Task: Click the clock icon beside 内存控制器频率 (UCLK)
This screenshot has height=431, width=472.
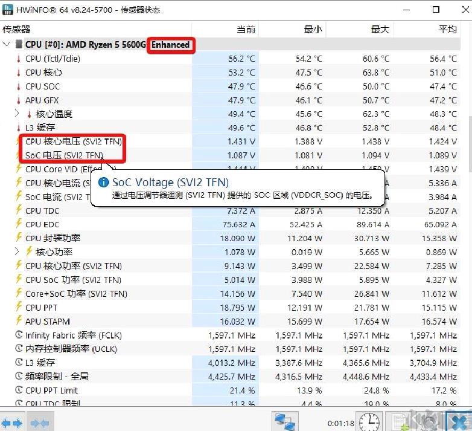Action: [x=19, y=349]
